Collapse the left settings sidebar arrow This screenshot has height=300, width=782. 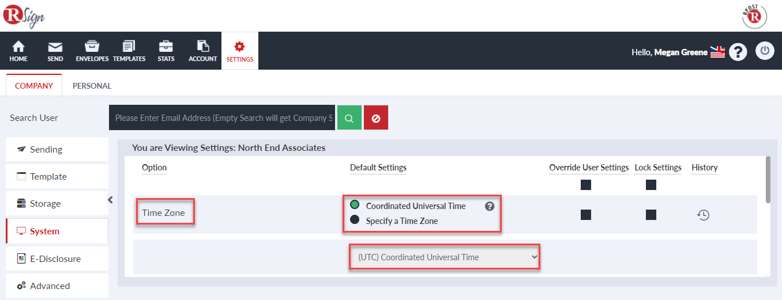tap(111, 200)
